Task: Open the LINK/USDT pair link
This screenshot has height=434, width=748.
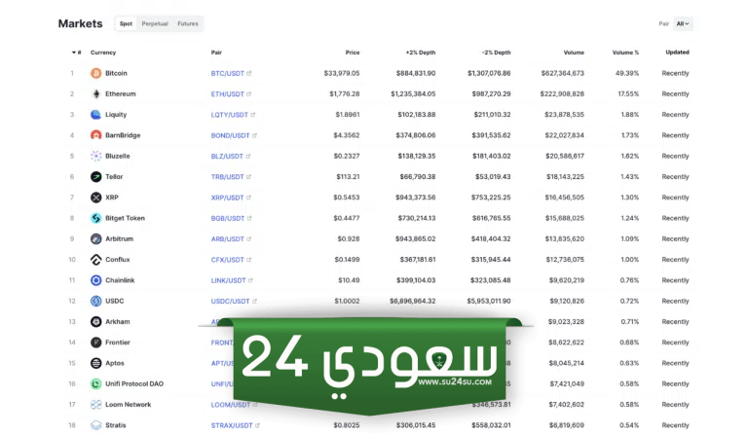Action: [229, 280]
